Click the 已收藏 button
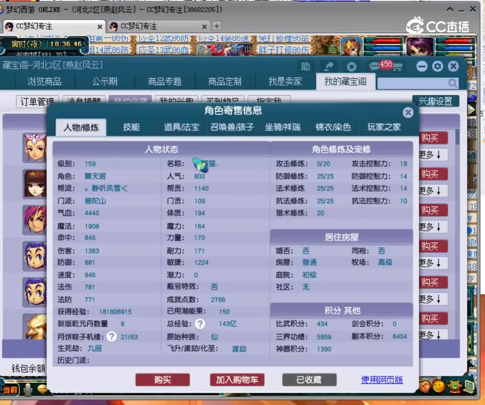485x405 pixels. (309, 380)
